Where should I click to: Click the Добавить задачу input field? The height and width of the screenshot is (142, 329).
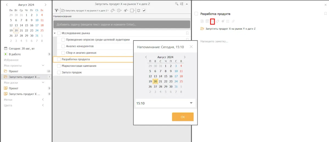(122, 24)
